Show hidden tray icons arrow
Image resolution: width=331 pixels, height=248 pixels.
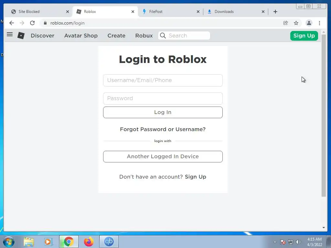(275, 242)
